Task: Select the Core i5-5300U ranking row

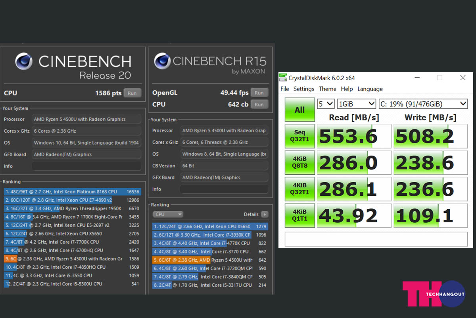Action: point(72,284)
